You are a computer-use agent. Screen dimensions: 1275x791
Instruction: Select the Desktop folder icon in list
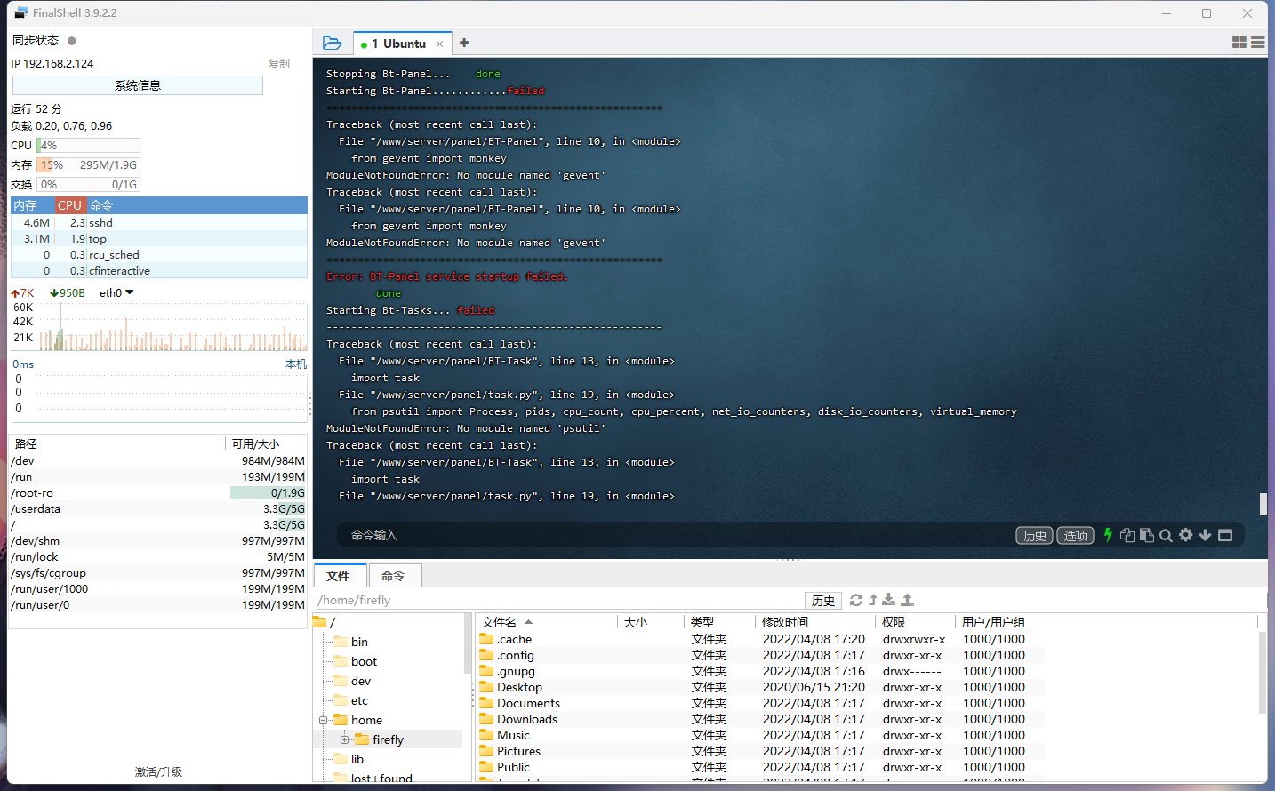tap(486, 687)
